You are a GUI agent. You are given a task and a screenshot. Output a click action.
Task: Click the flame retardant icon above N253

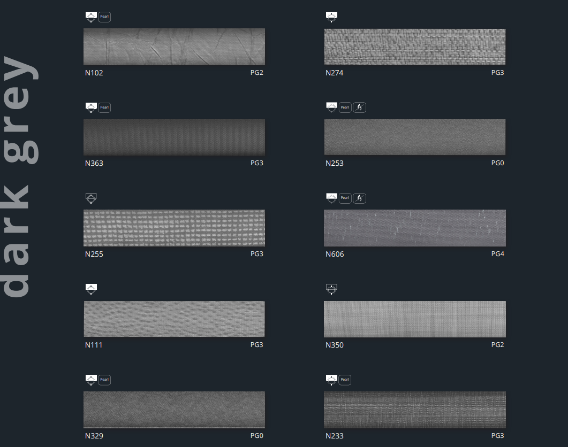(x=359, y=107)
